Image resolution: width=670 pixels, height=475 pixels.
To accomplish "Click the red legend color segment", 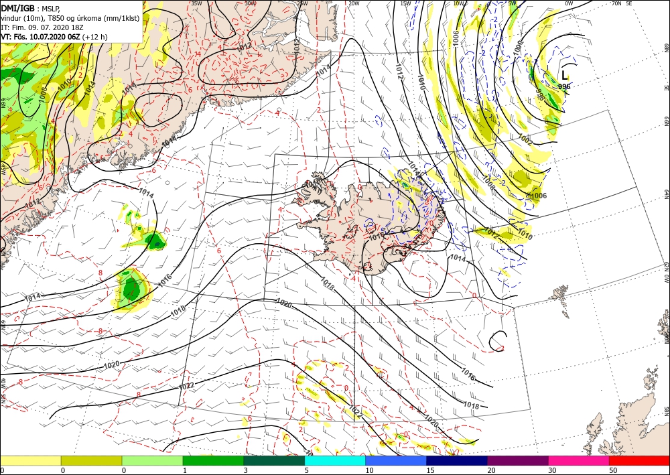I will [x=640, y=460].
